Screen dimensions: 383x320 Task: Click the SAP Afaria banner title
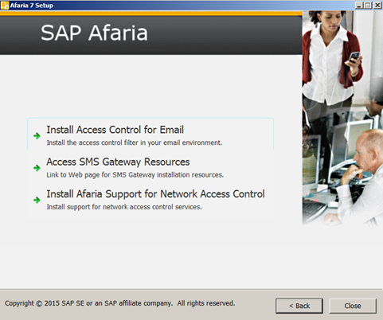point(94,33)
